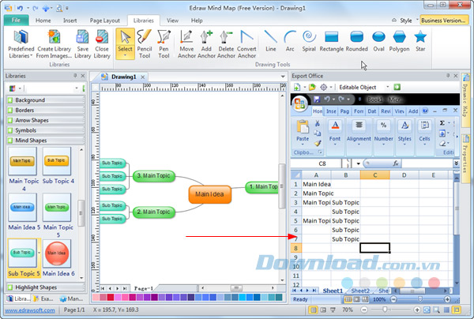Viewport: 474px width, 319px height.
Task: Open Editable Object dropdown
Action: click(387, 88)
